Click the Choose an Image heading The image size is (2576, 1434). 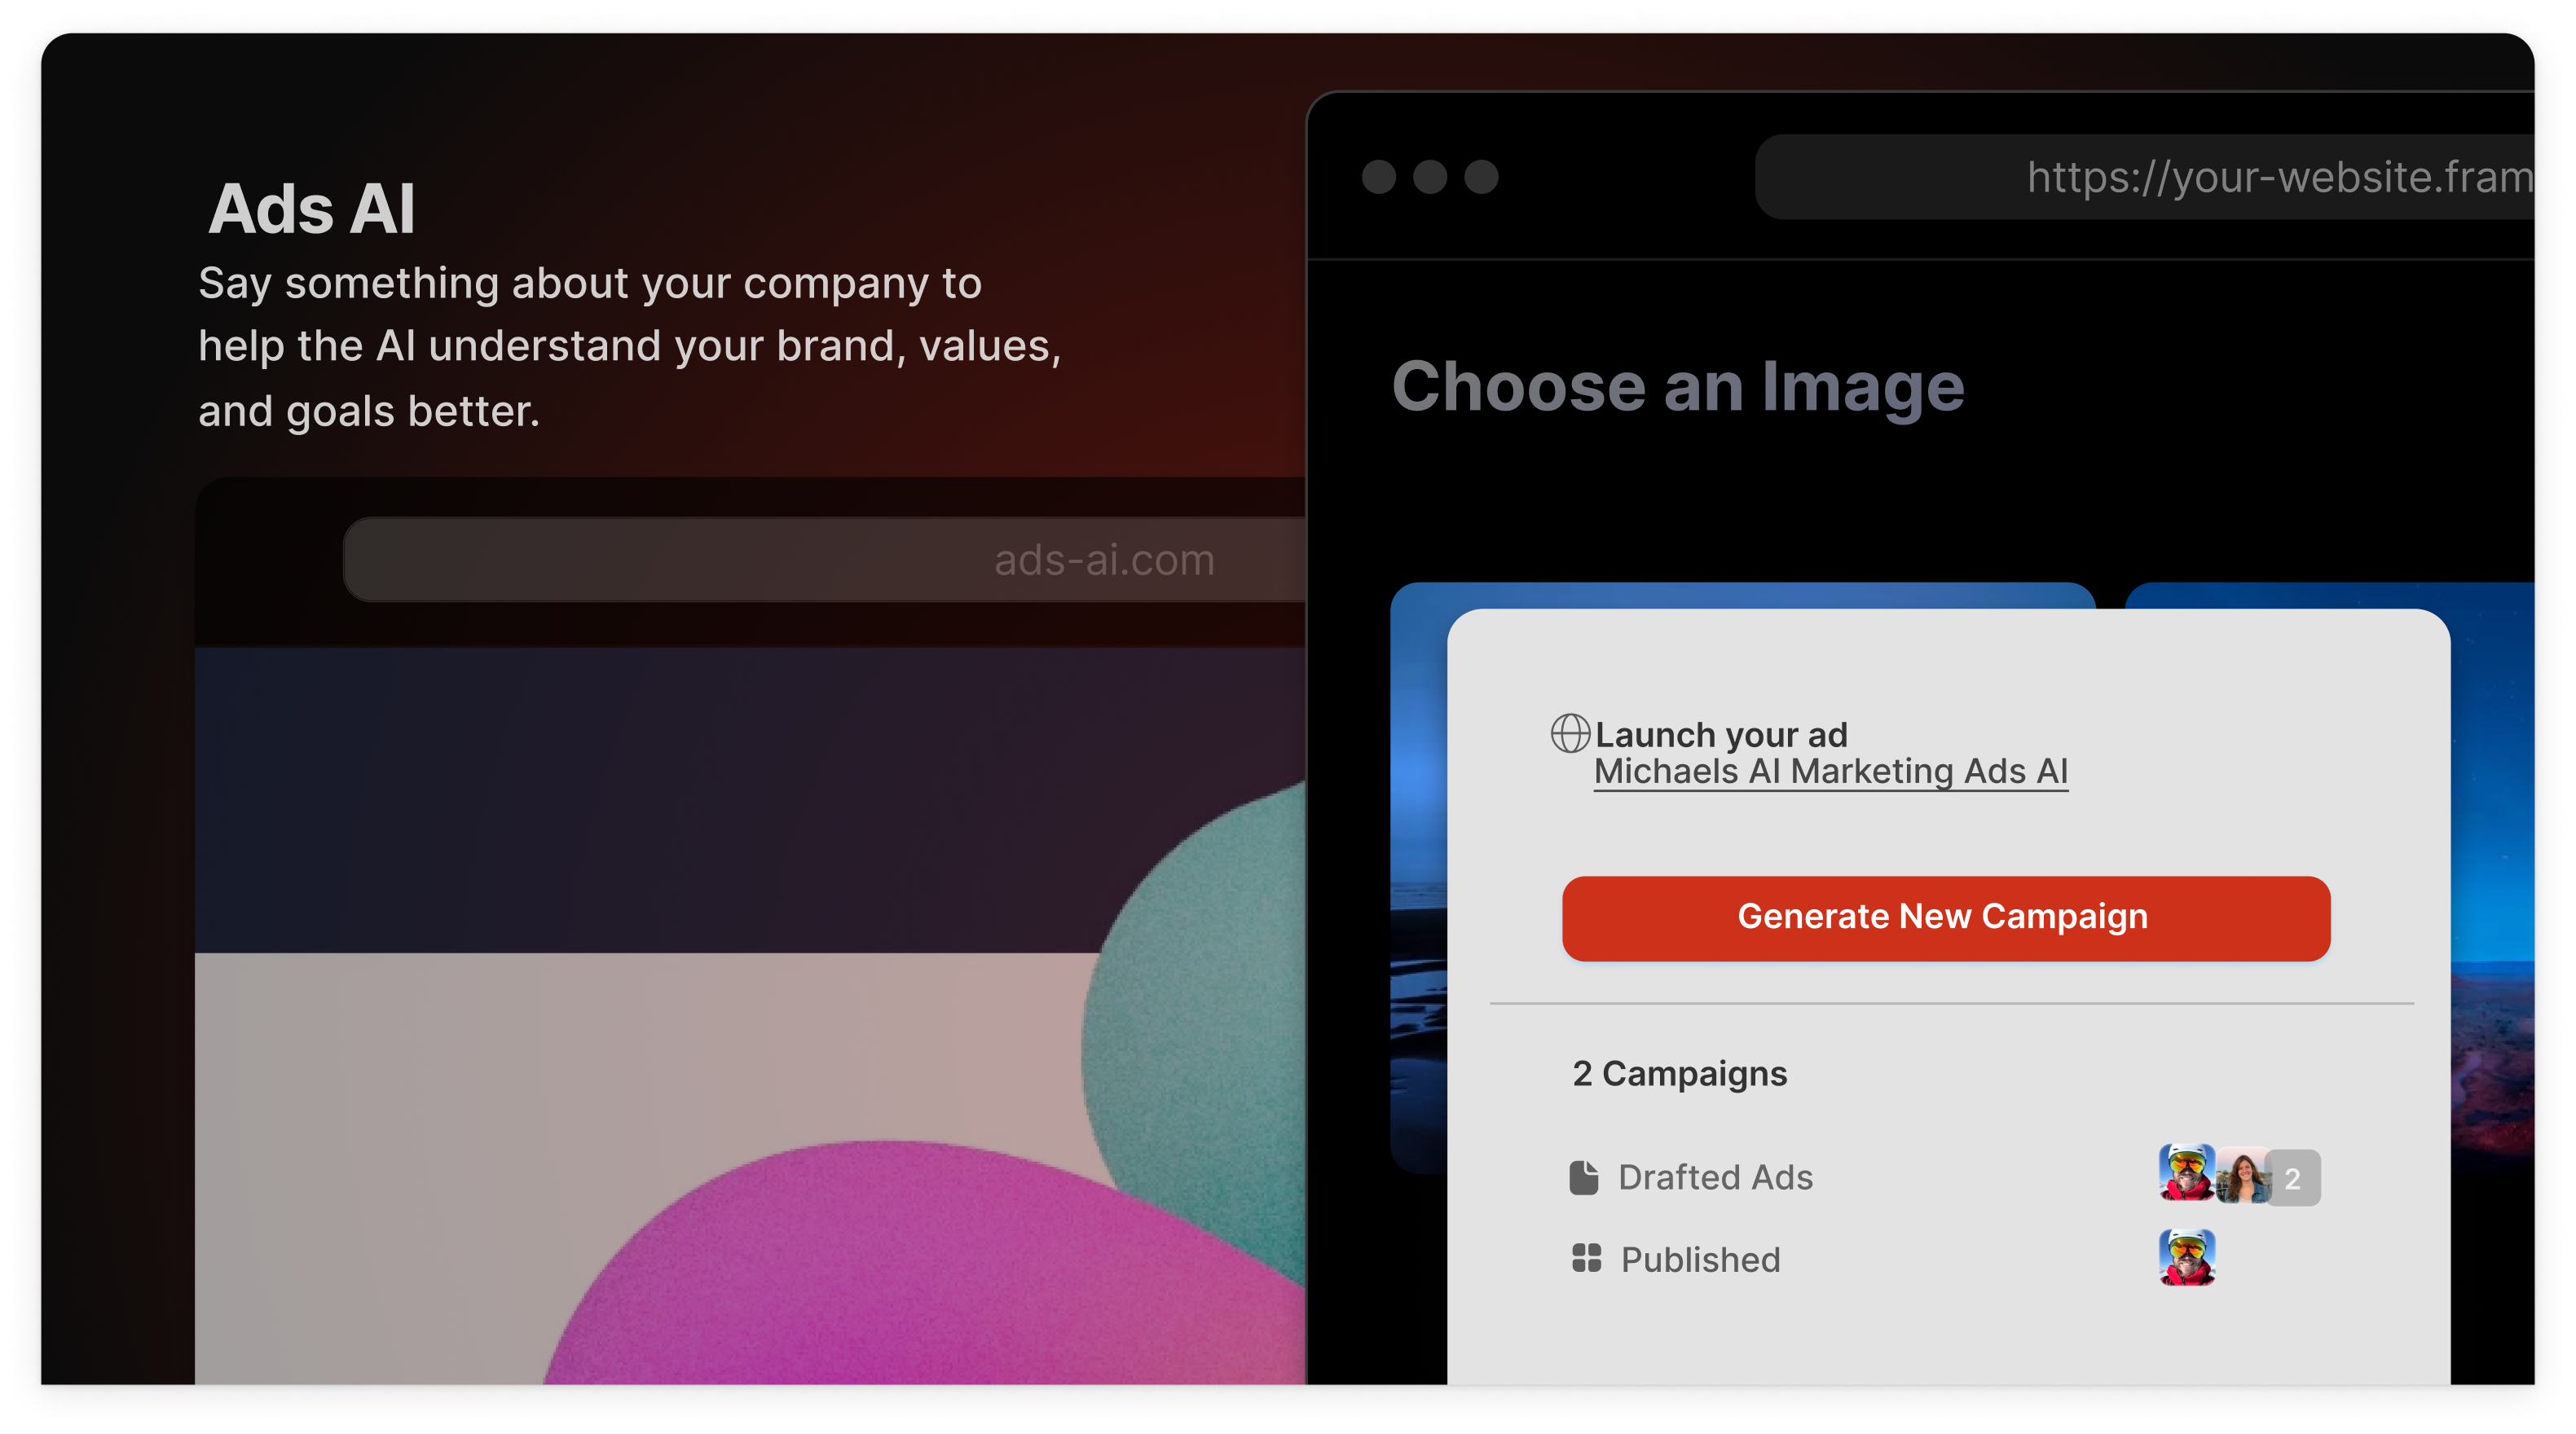click(x=1678, y=387)
